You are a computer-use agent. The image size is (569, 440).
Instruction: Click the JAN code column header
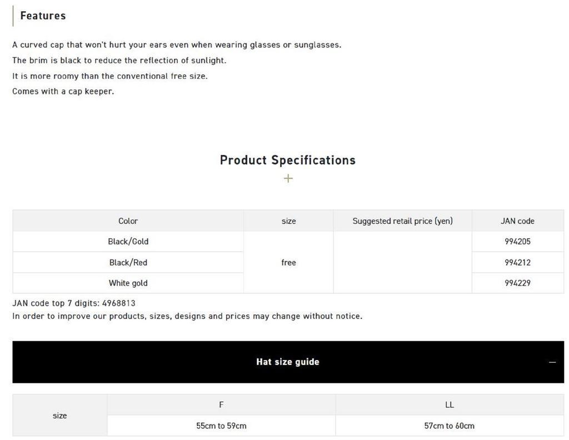[517, 221]
